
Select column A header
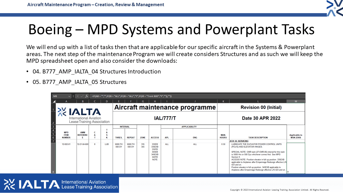(x=66, y=101)
